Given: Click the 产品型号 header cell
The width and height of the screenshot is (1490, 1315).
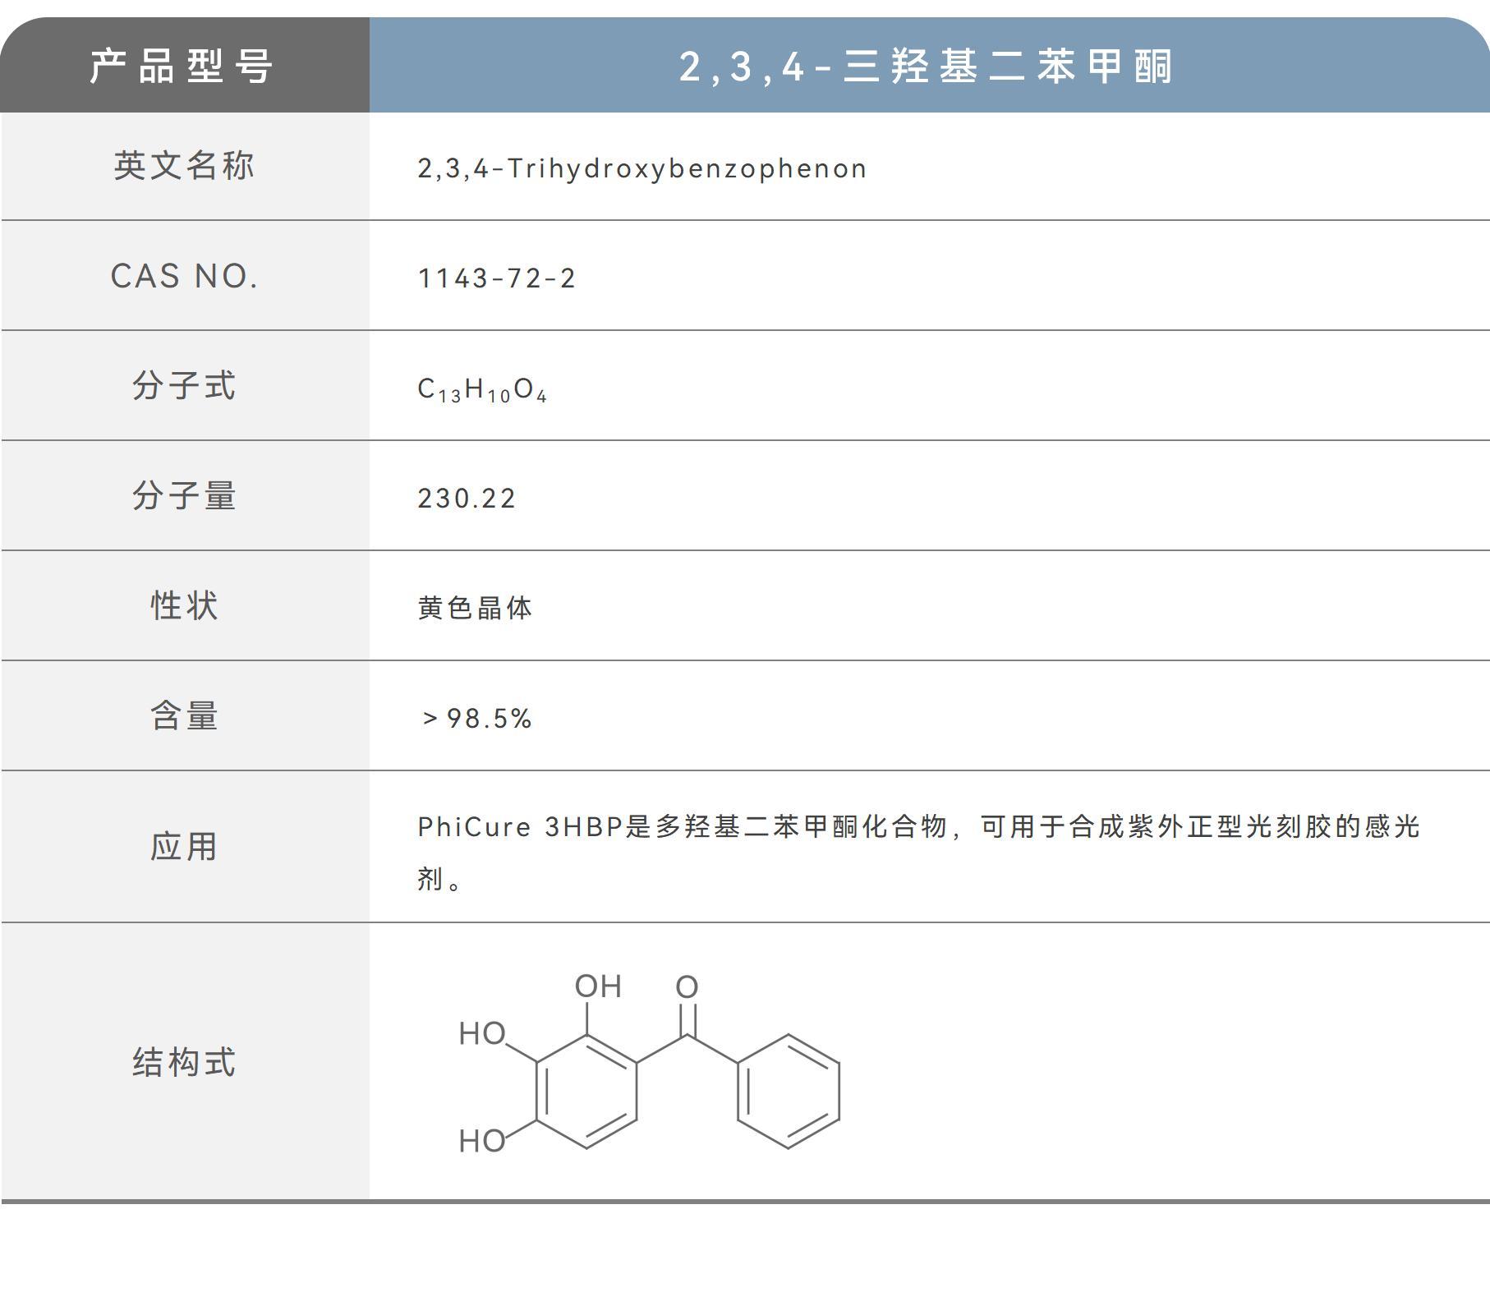Looking at the screenshot, I should (185, 68).
